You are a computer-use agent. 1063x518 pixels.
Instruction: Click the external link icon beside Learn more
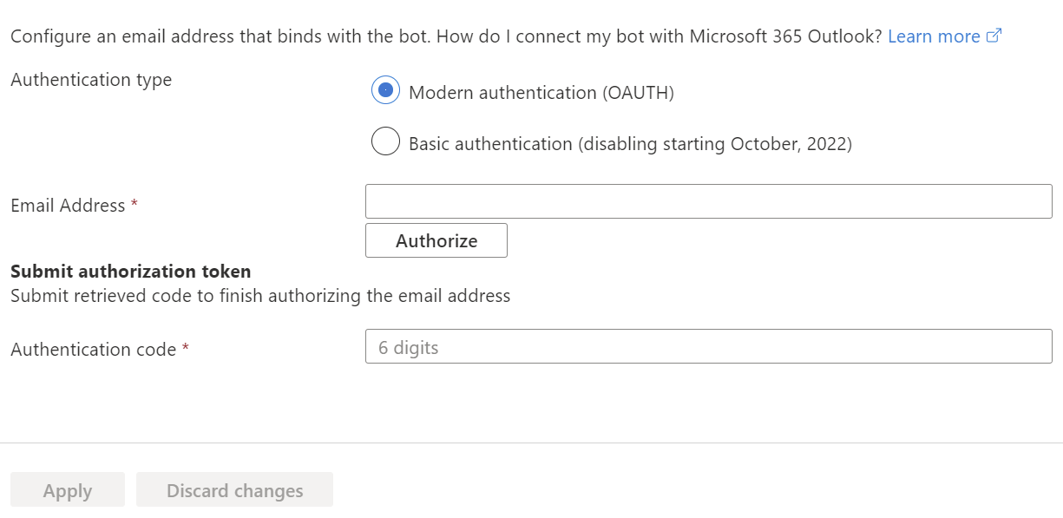(994, 36)
